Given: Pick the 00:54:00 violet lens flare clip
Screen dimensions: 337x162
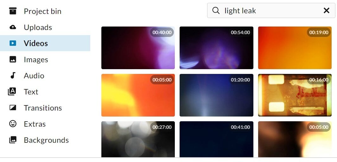Looking at the screenshot, I should [x=216, y=48].
